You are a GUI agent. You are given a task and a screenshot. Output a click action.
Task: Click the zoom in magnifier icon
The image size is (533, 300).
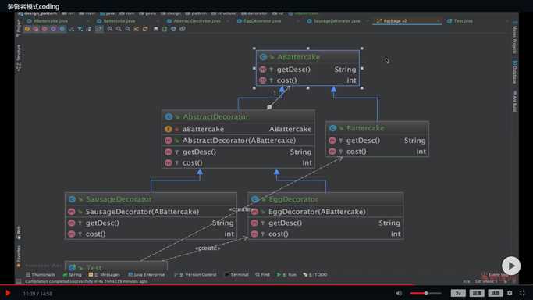point(110,29)
